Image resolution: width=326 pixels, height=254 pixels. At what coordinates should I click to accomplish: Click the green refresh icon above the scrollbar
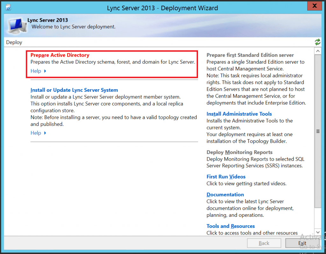[x=317, y=41]
